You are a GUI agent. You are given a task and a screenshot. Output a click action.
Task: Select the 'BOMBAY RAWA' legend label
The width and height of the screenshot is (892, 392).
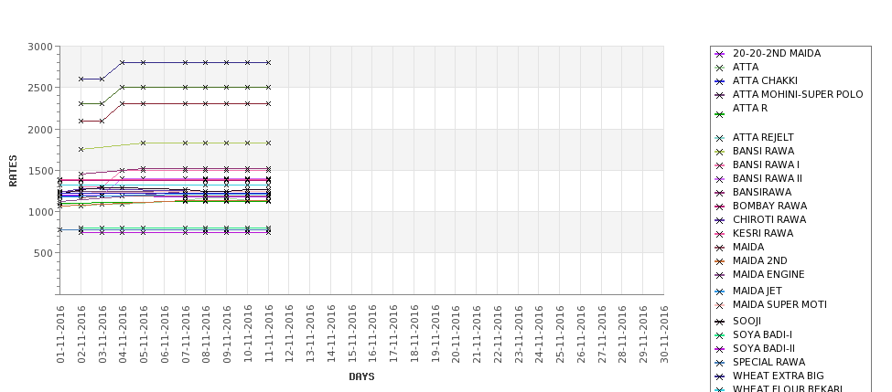[x=769, y=206]
